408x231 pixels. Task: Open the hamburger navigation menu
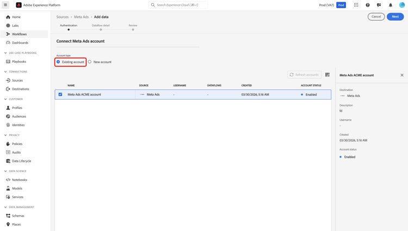coord(5,5)
